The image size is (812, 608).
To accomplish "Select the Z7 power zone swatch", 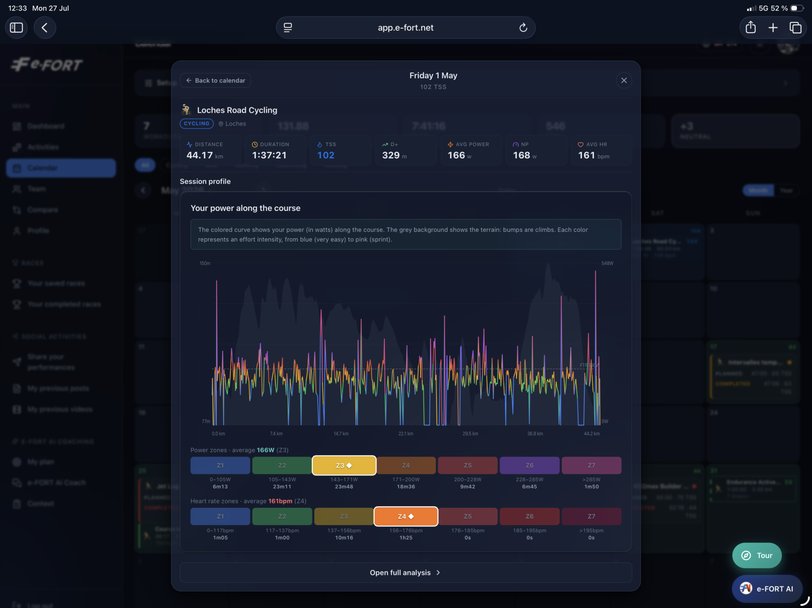I will point(591,465).
